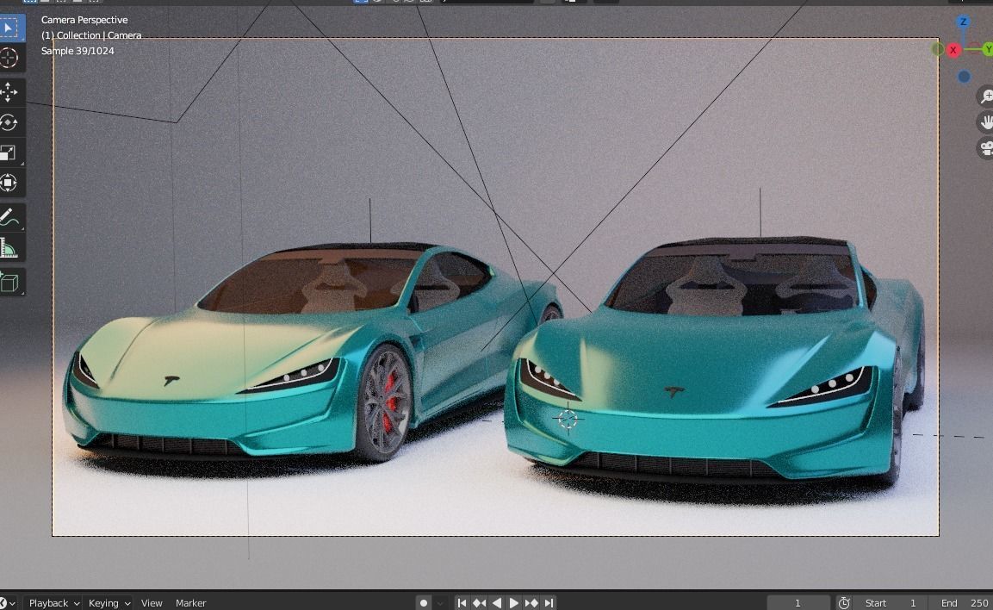Open the timeline editor type dropdown
993x610 pixels.
(x=8, y=602)
